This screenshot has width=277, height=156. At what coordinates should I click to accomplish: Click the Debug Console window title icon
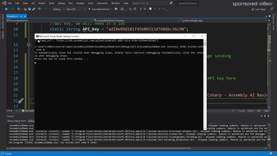(37, 36)
